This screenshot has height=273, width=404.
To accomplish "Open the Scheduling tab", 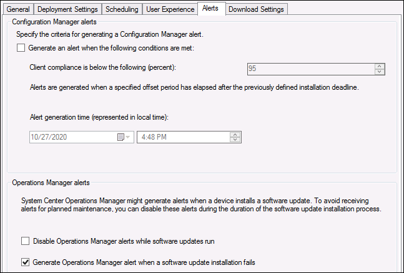I will pyautogui.click(x=122, y=9).
